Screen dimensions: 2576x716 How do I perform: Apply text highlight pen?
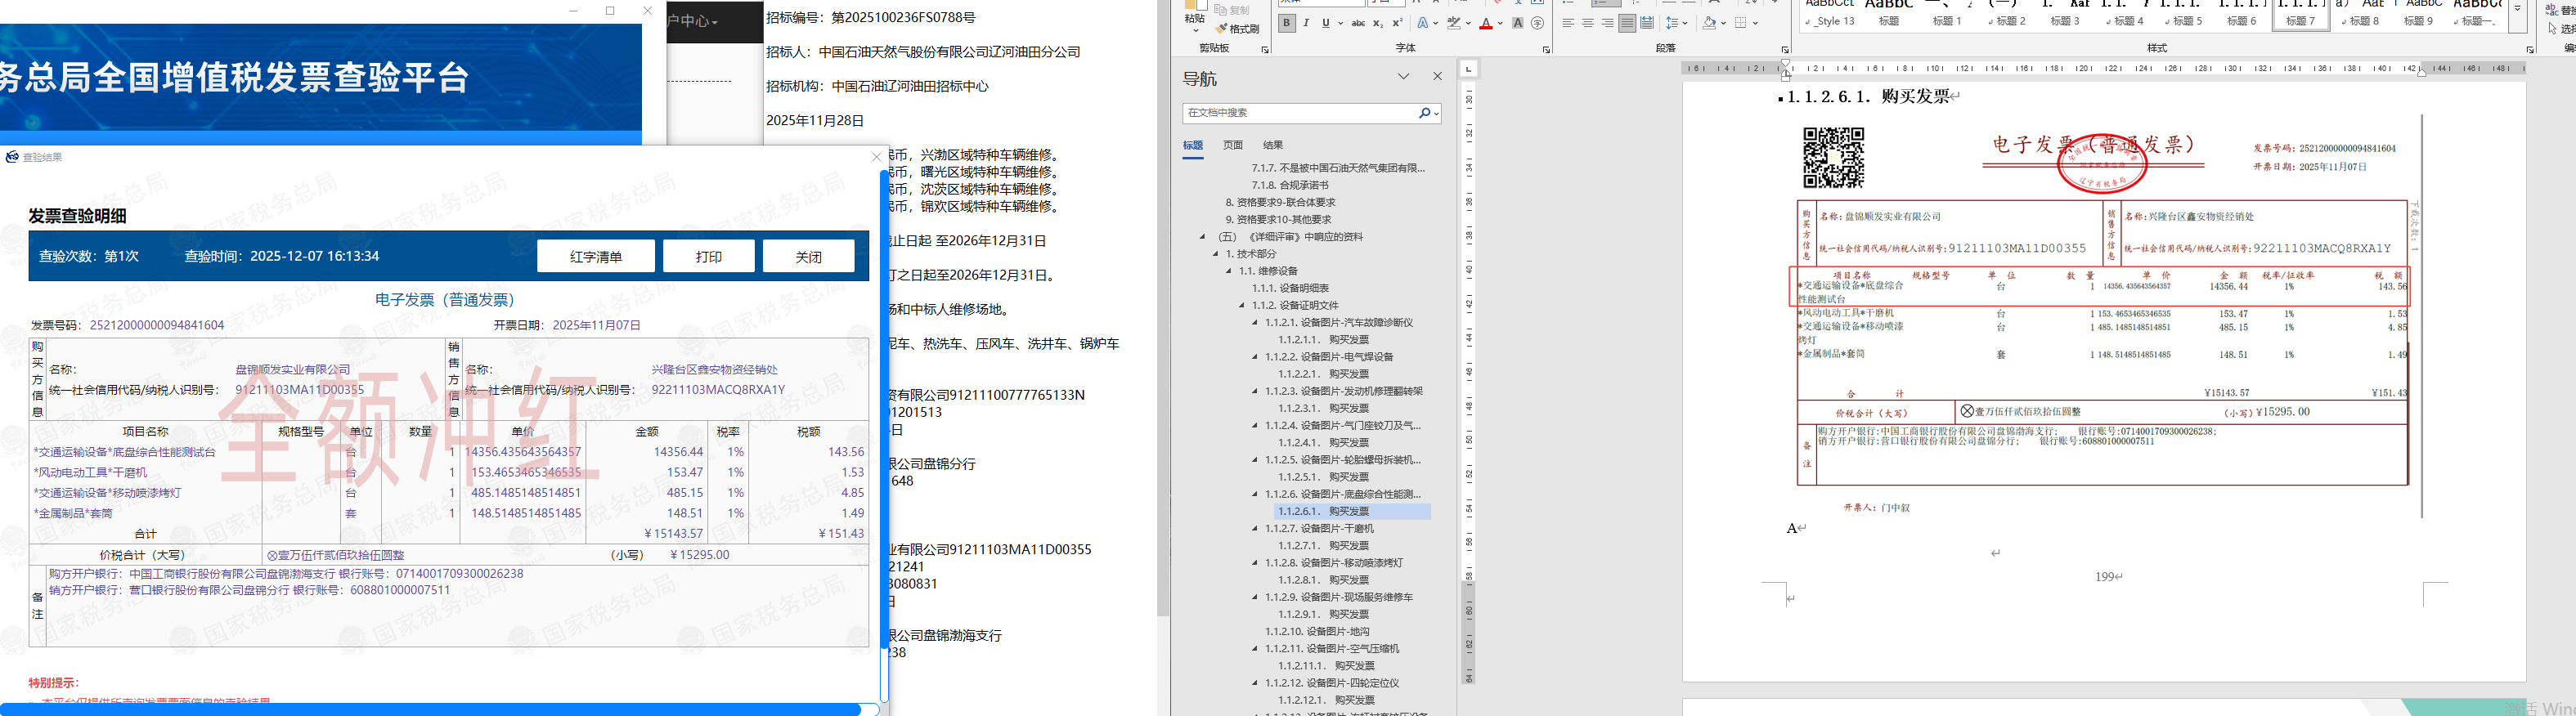coord(1454,23)
